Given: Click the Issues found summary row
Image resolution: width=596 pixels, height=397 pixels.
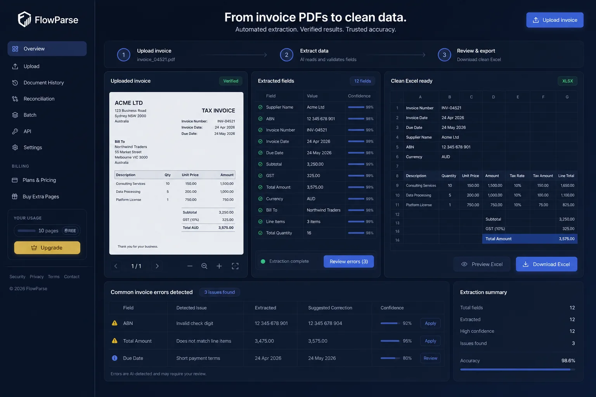Looking at the screenshot, I should [518, 343].
